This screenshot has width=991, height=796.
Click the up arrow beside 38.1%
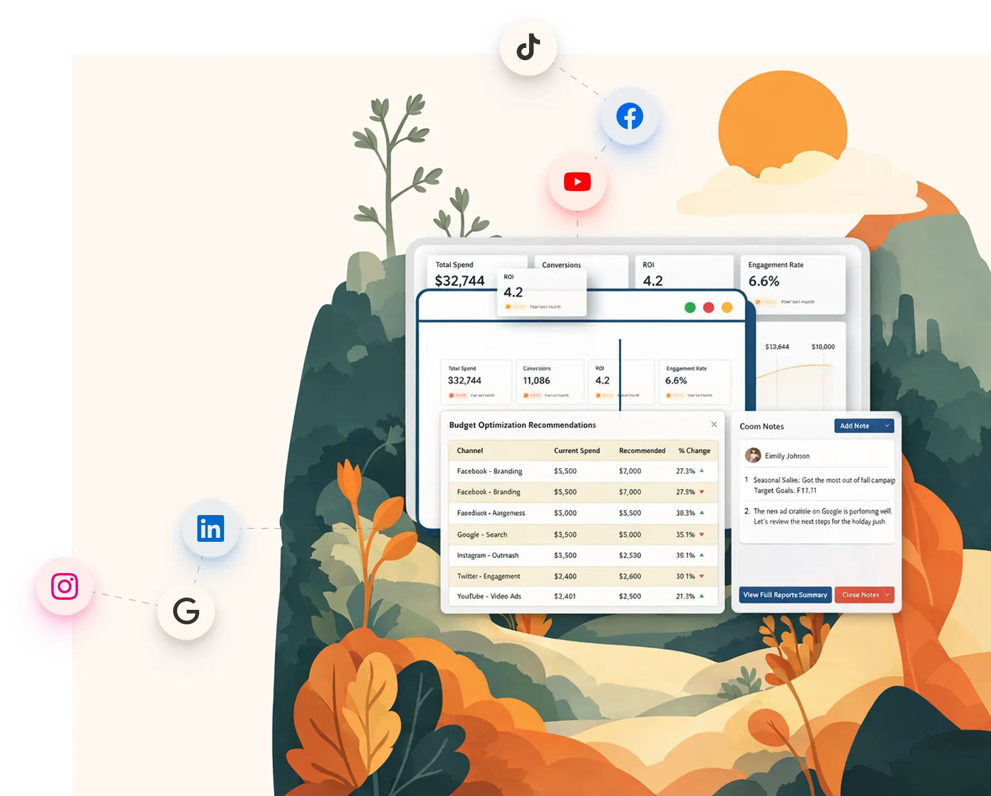pyautogui.click(x=702, y=555)
